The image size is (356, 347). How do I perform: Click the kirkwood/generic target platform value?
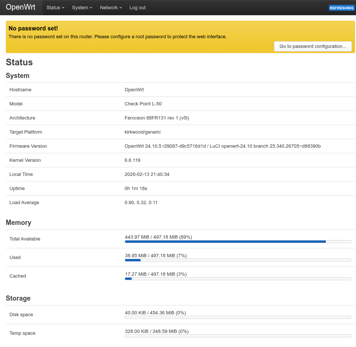(x=143, y=132)
